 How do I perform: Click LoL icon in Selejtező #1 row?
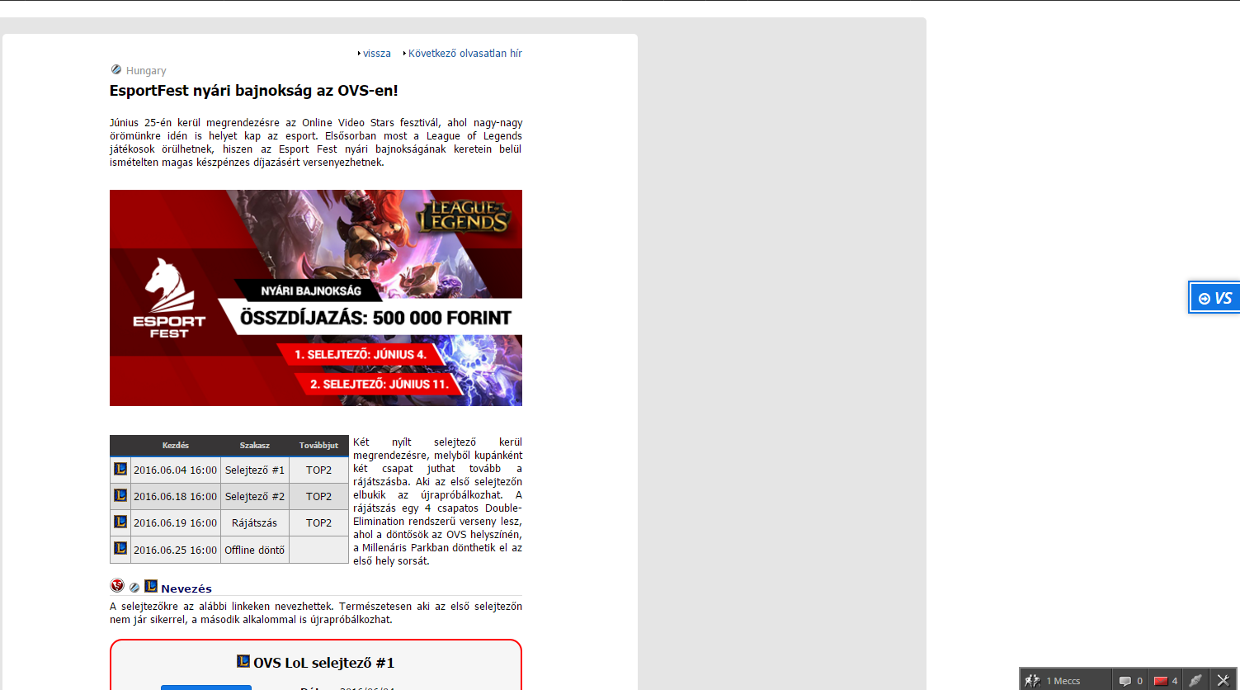[120, 469]
